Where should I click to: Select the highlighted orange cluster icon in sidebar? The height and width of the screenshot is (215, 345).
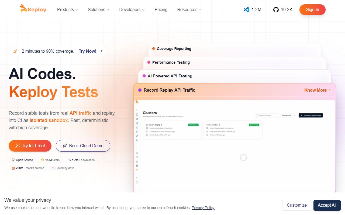click(x=137, y=170)
